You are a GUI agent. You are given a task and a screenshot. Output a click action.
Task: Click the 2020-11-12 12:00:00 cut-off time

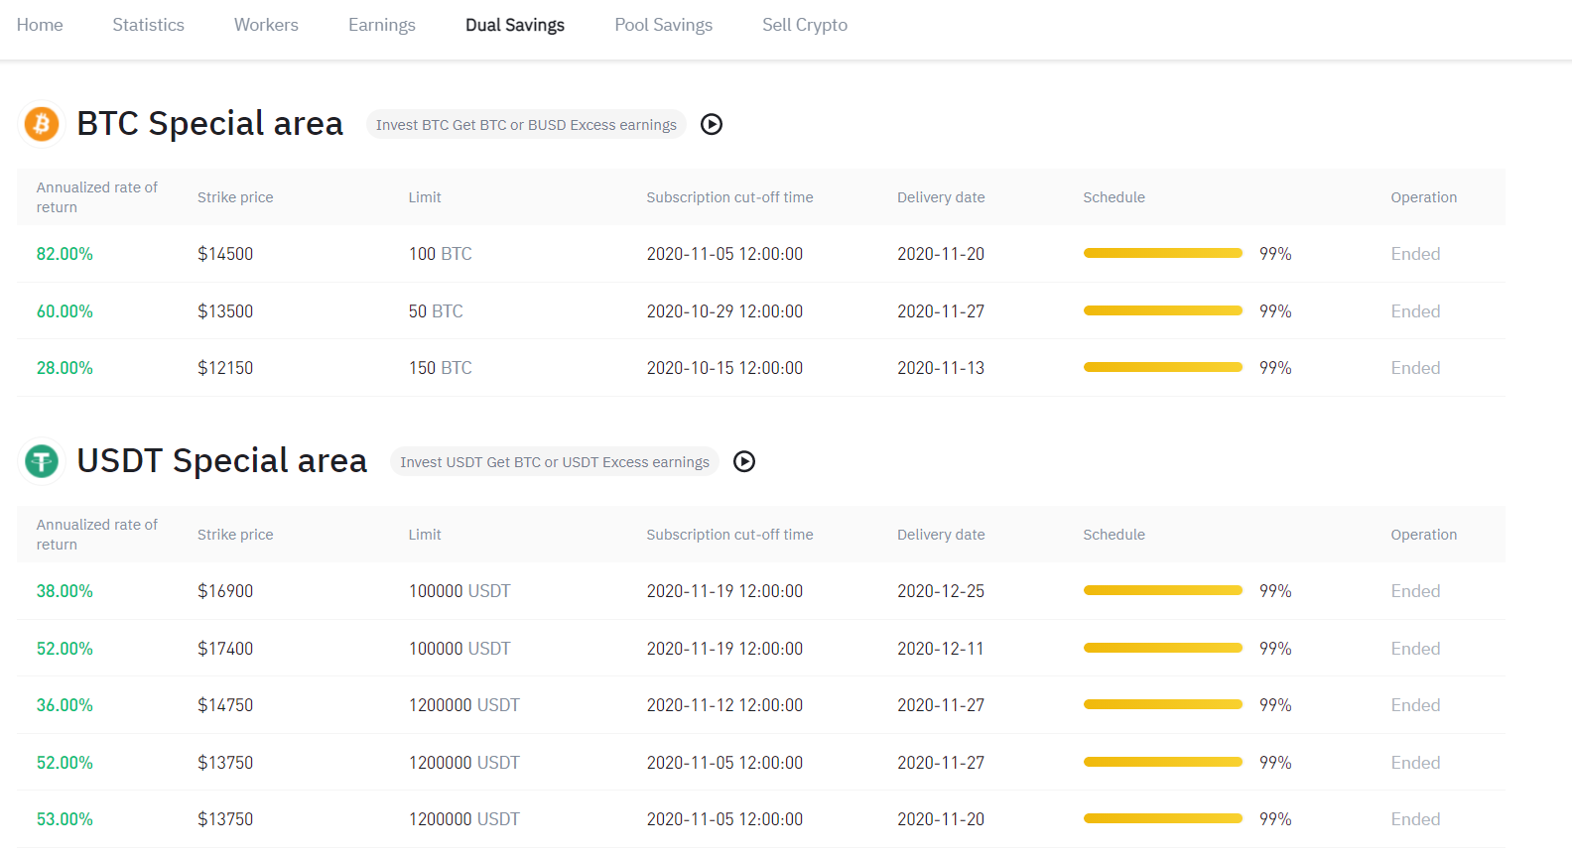point(724,705)
